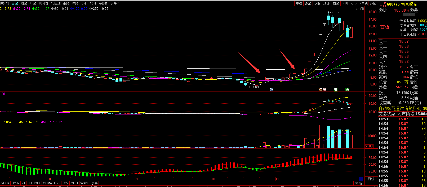Click the 财 financial marker on the chart
Image resolution: width=427 pixels, height=187 pixels.
coord(272,90)
